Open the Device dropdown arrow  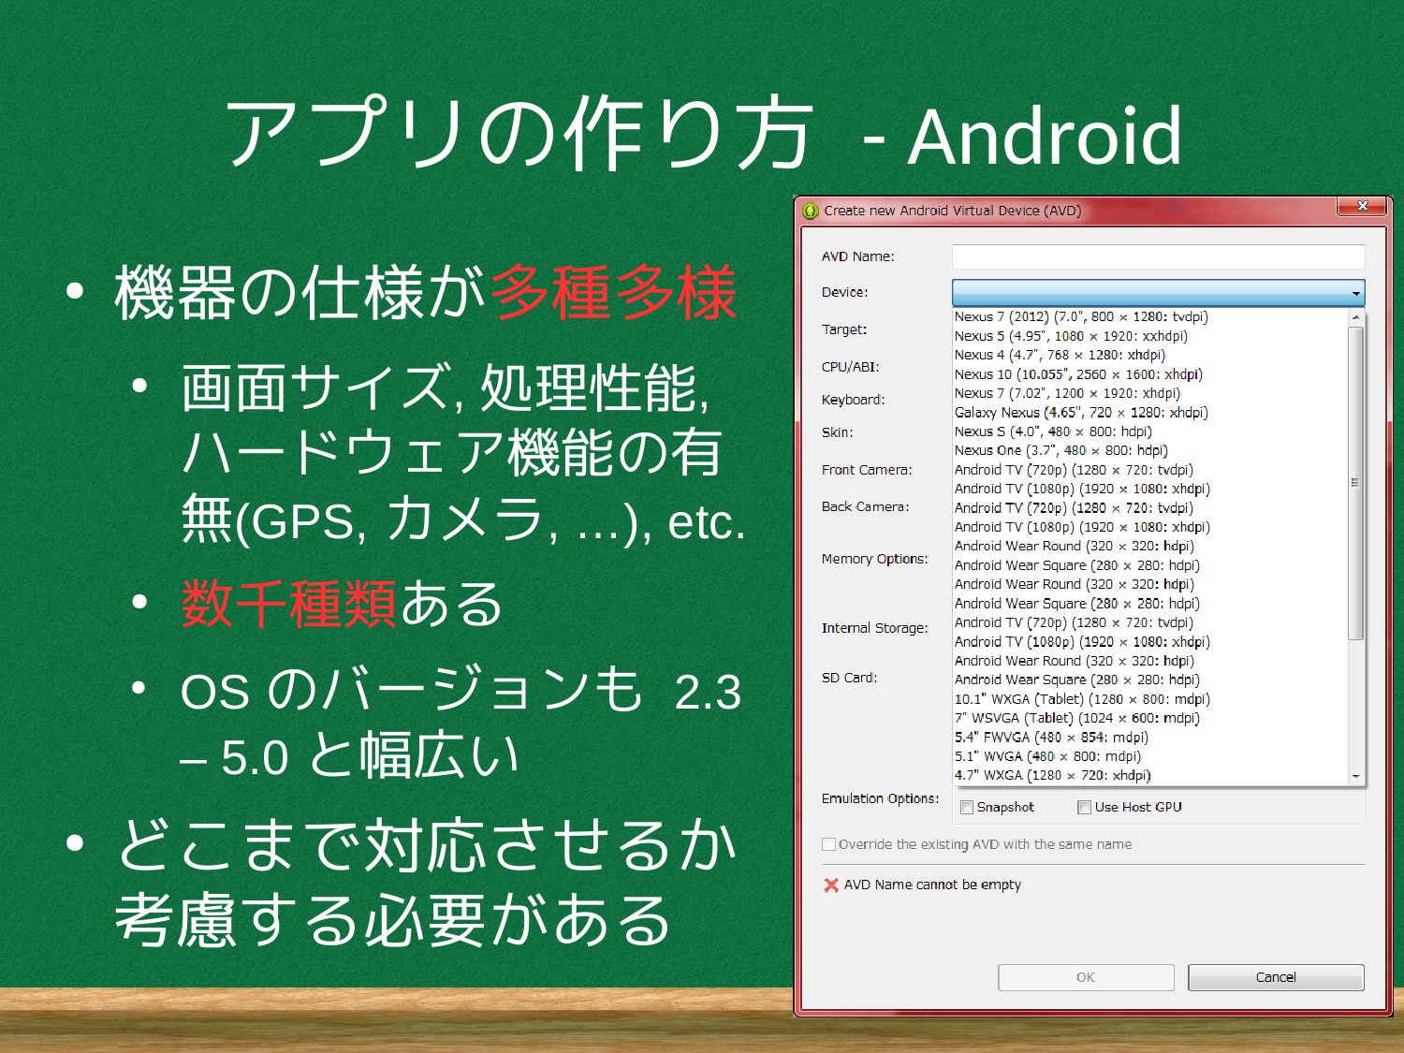(x=1355, y=293)
